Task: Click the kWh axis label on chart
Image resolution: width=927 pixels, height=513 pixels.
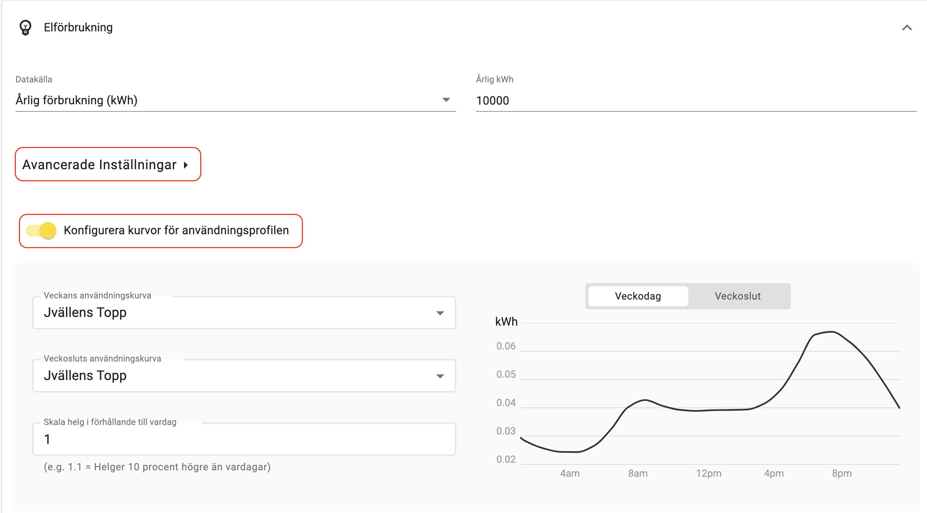Action: coord(506,322)
